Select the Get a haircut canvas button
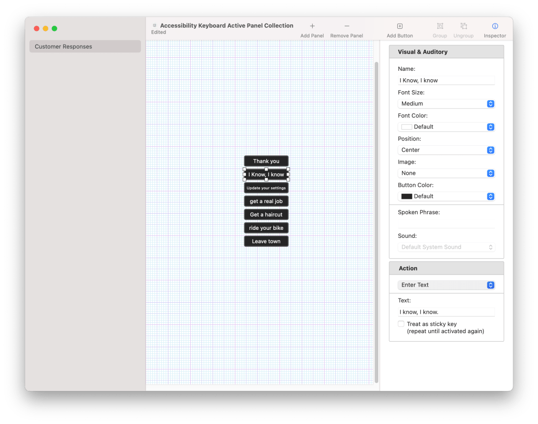 tap(266, 215)
